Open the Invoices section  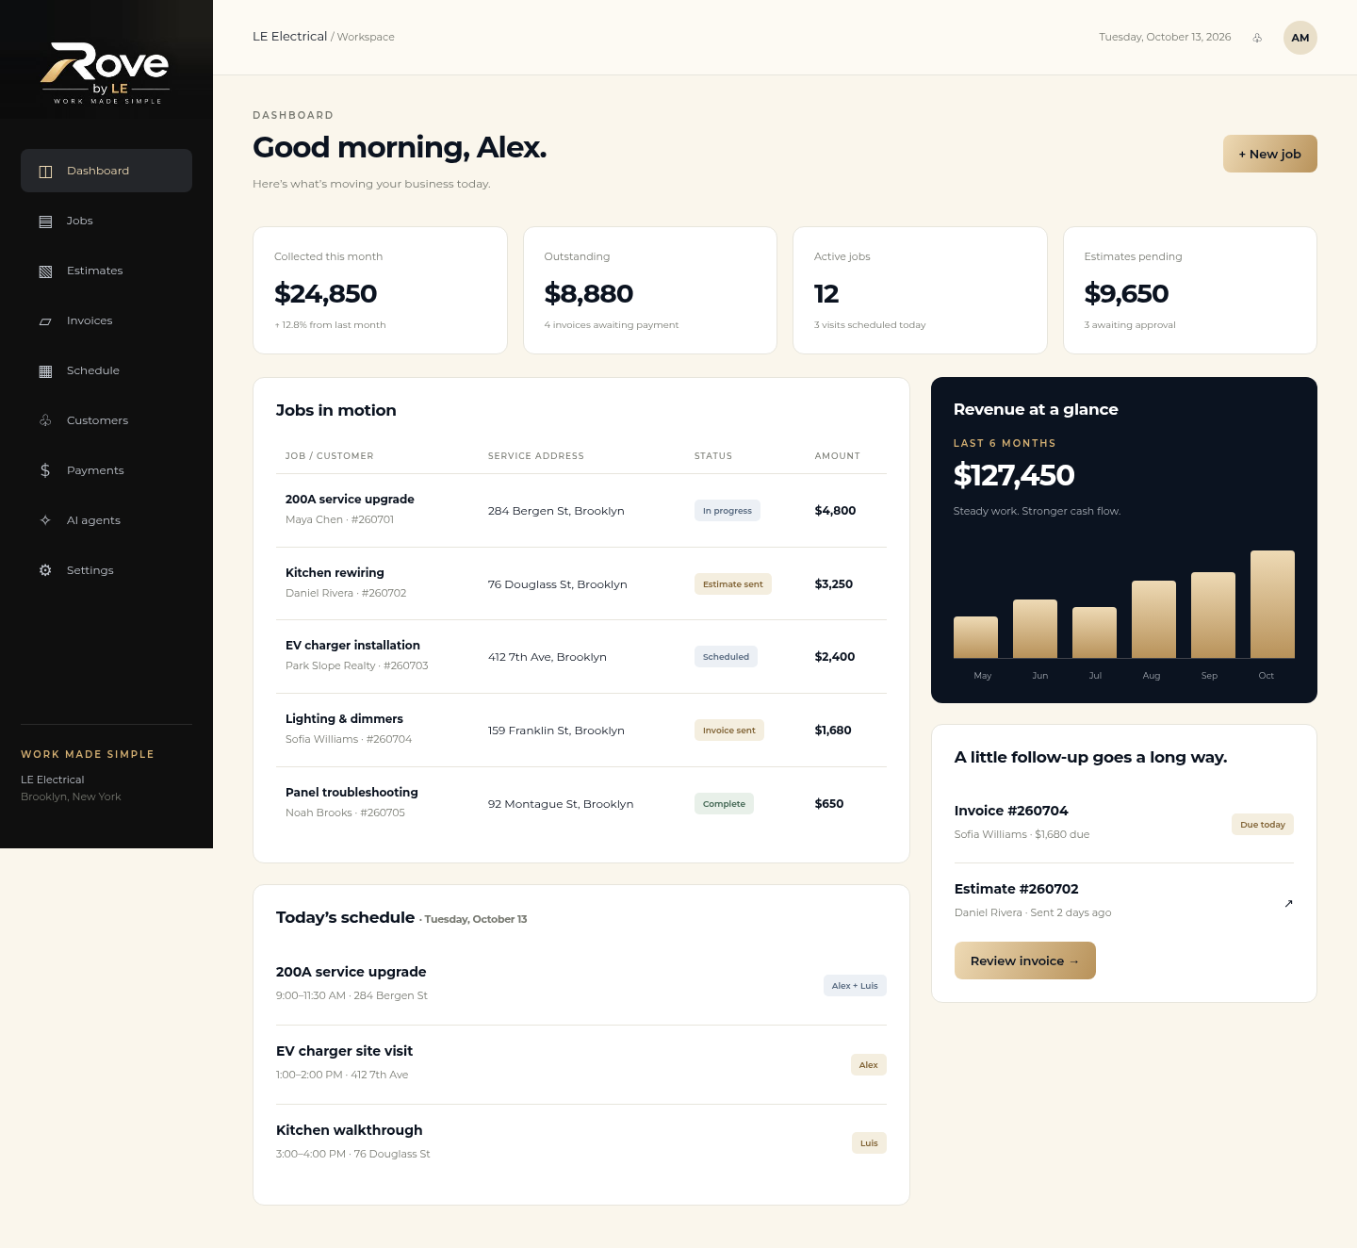click(106, 320)
